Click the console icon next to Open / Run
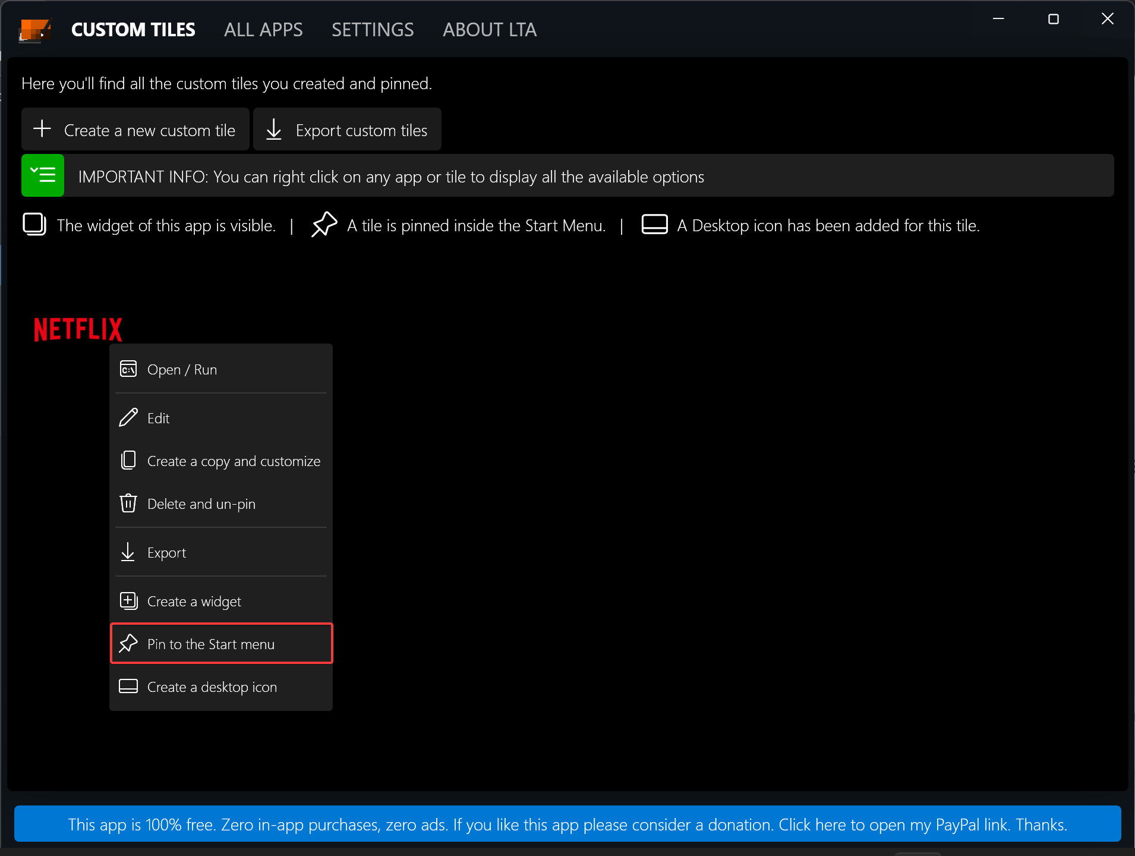 128,369
